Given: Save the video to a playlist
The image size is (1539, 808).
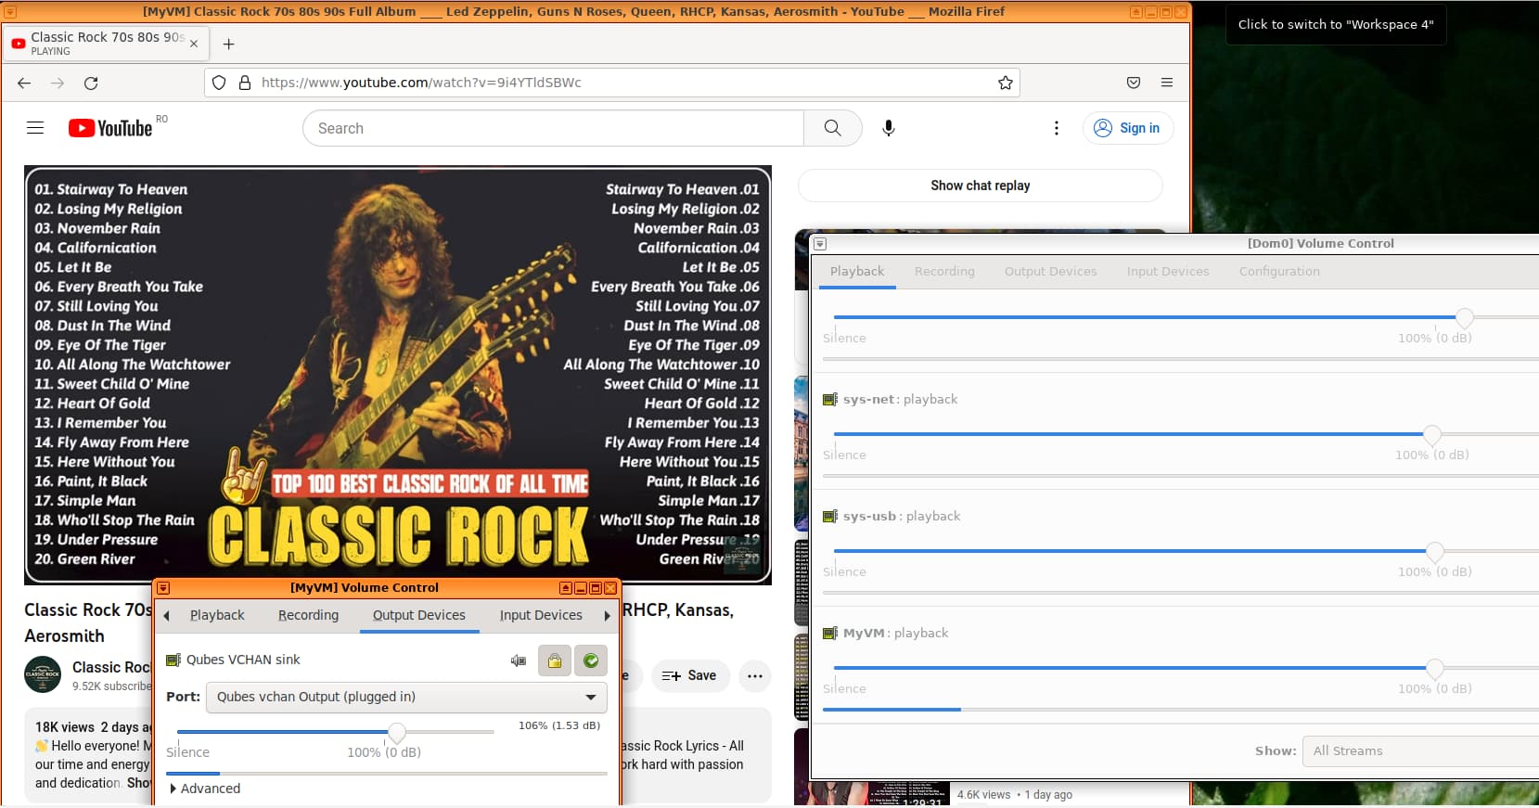Looking at the screenshot, I should tap(689, 675).
